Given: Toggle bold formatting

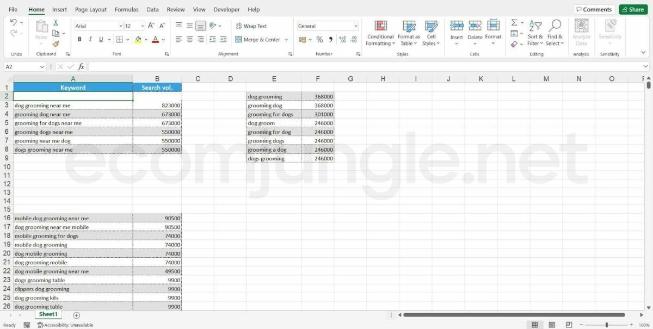Looking at the screenshot, I should point(79,40).
